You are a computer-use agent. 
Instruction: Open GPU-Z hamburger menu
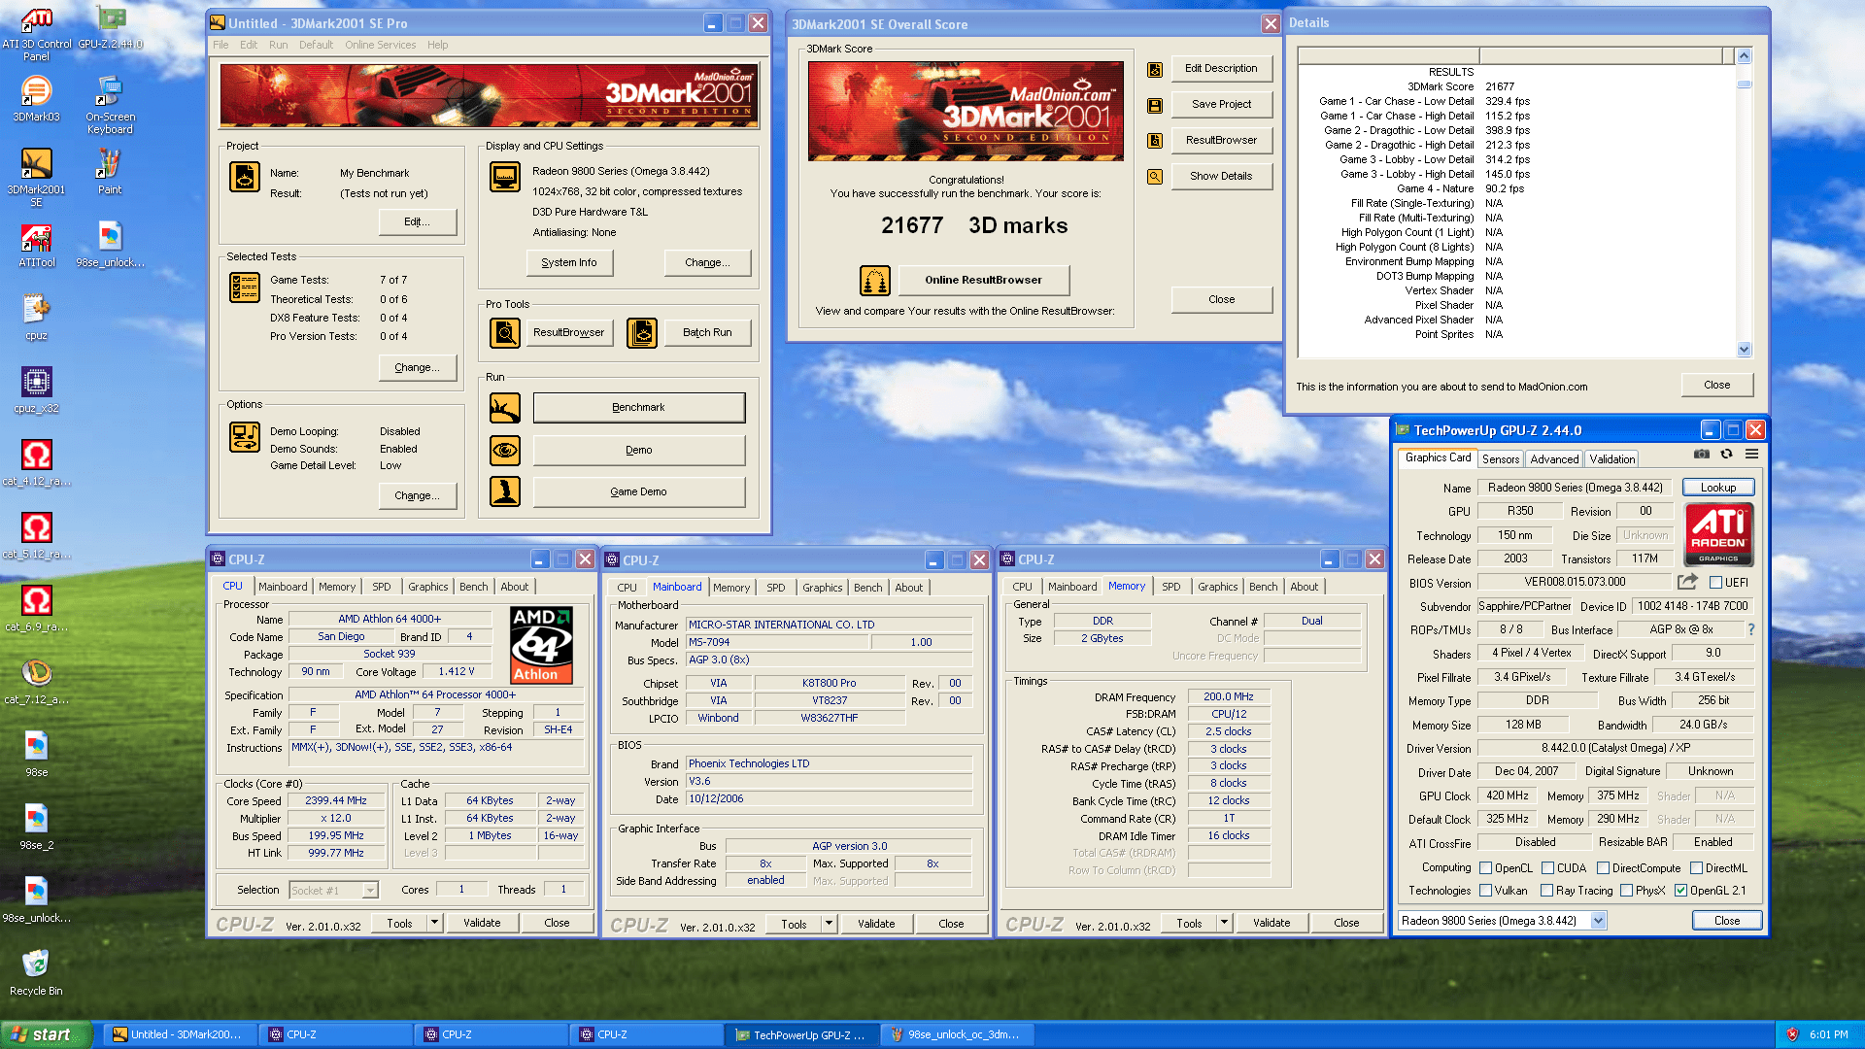tap(1751, 454)
